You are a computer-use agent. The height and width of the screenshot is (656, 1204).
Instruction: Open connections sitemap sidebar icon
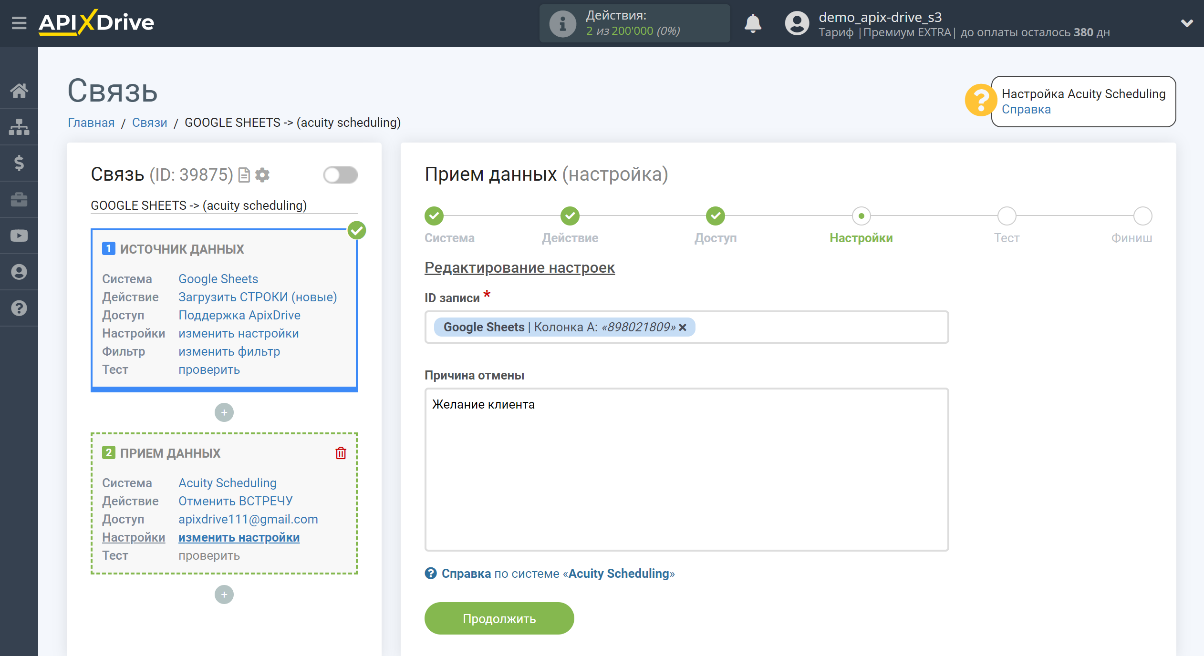[19, 127]
